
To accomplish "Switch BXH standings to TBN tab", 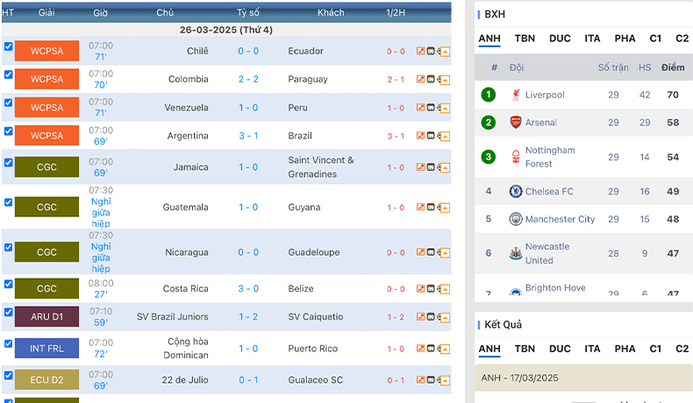I will (x=525, y=39).
